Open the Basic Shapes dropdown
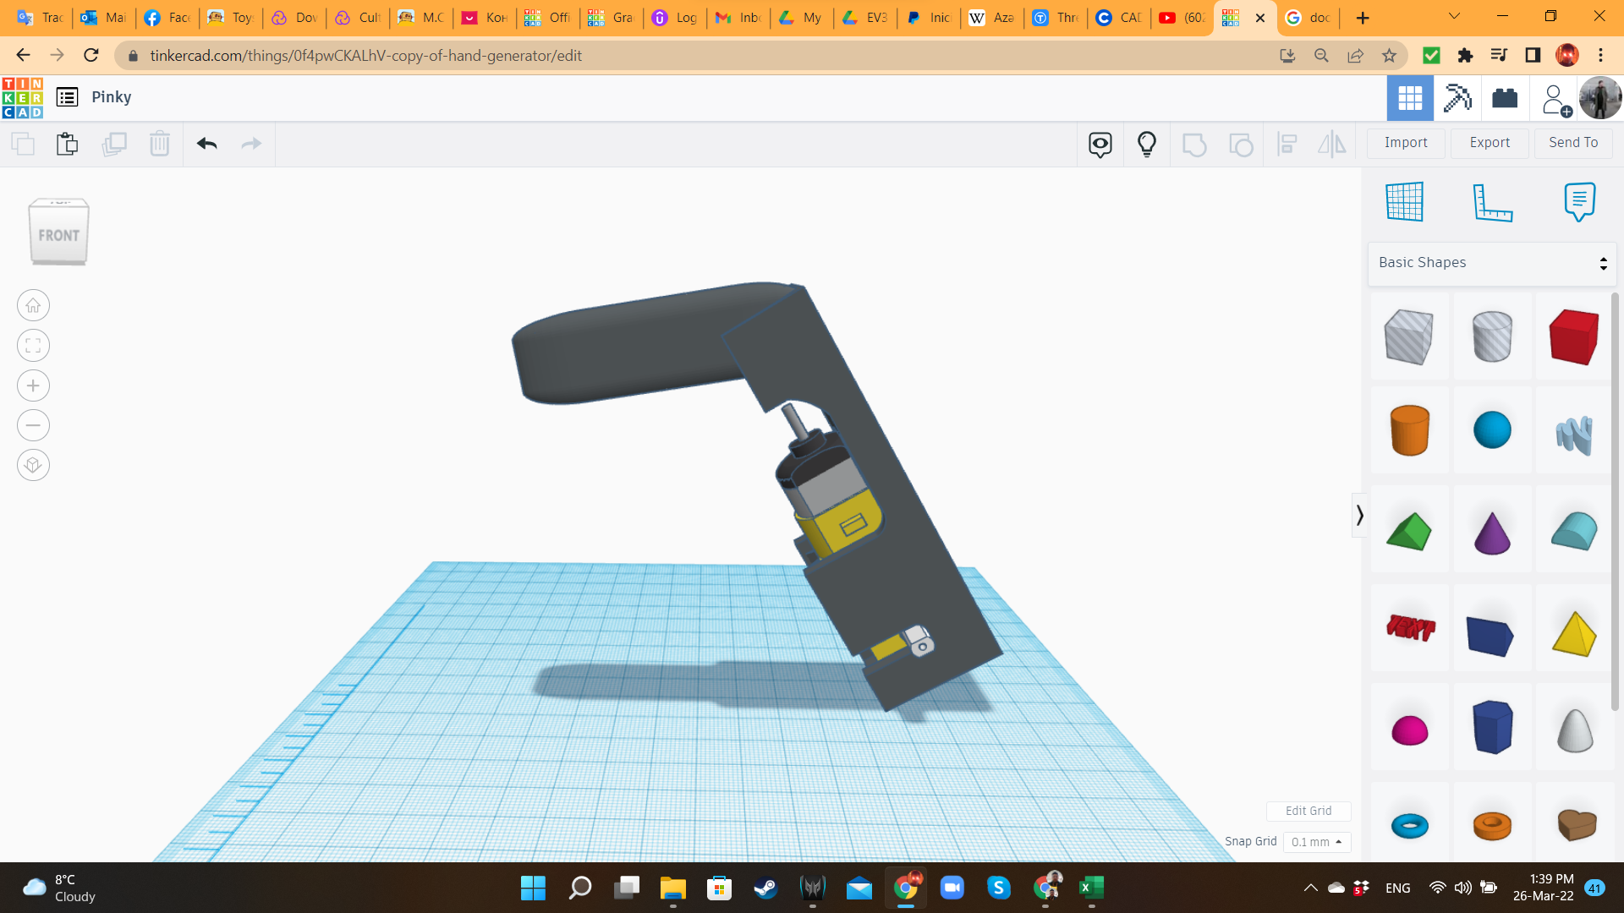 click(1492, 263)
